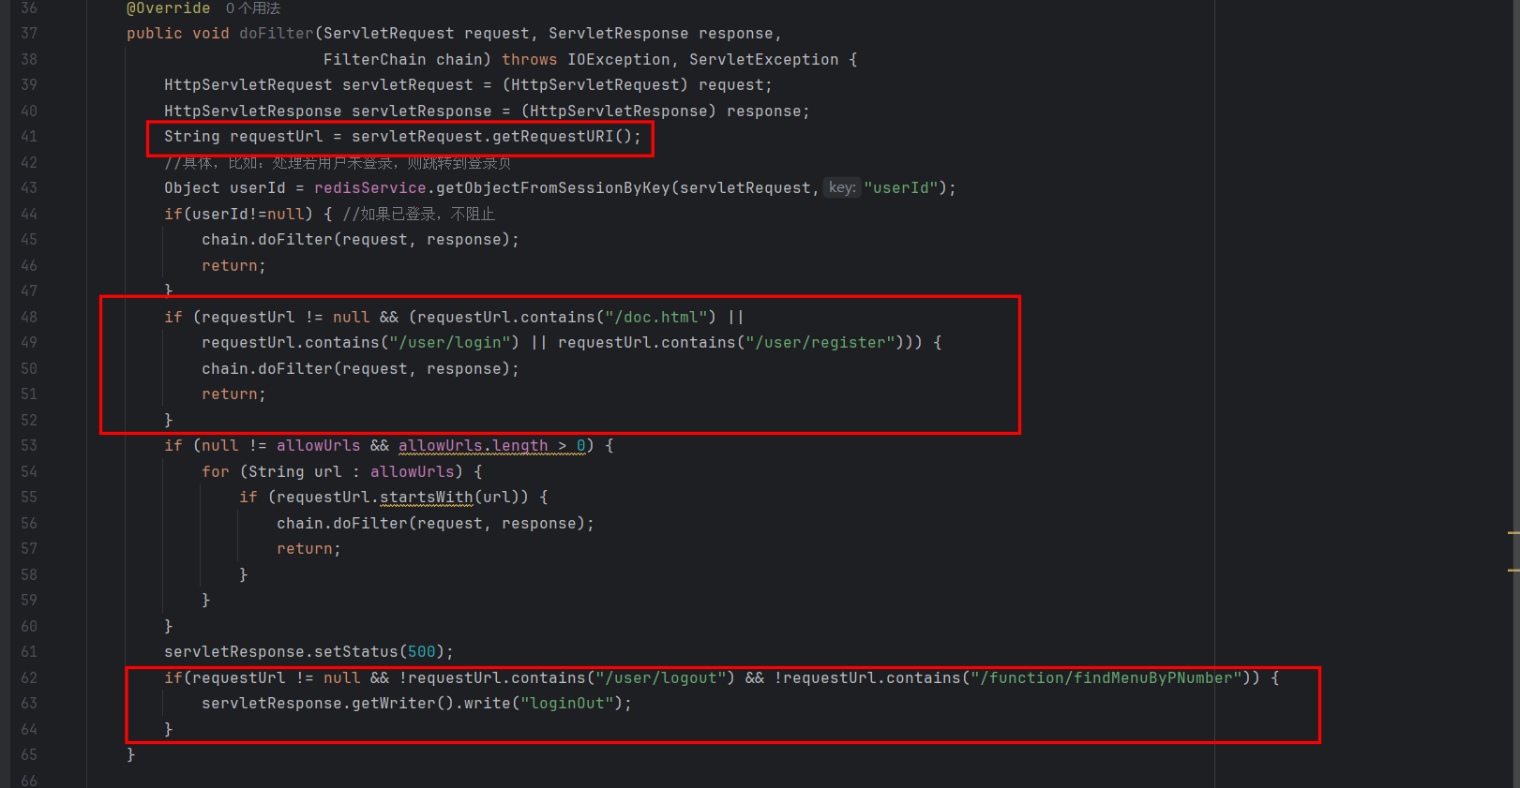
Task: Click the underlined startsWith method call
Action: (426, 498)
